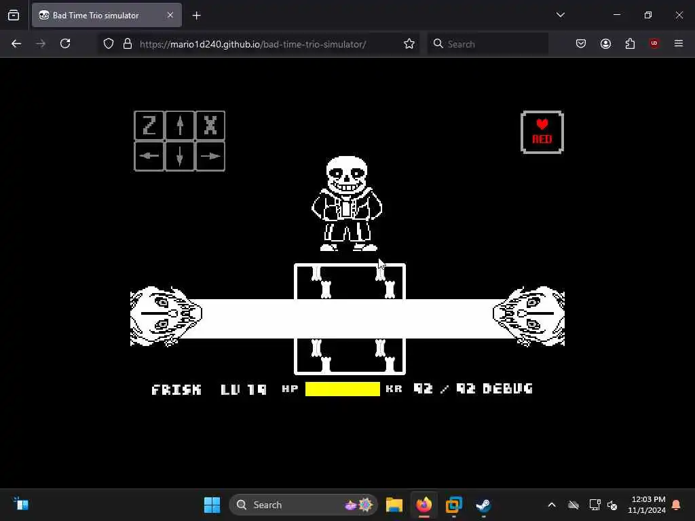Toggle the RED soul mode button

[x=542, y=132]
